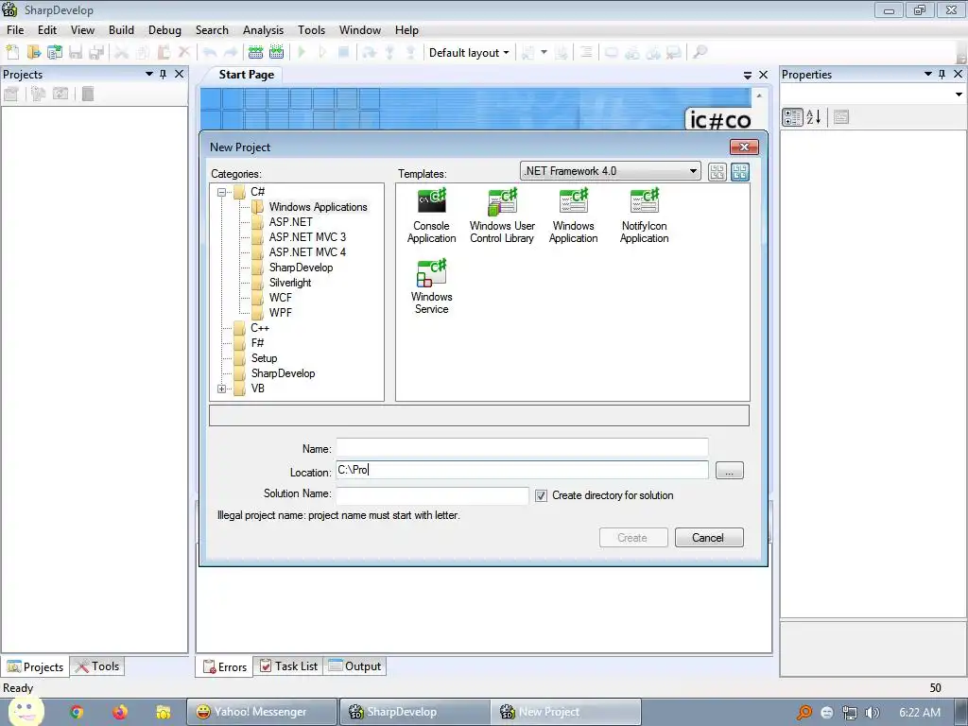Click the Firefox icon in taskbar
This screenshot has height=726, width=968.
[x=120, y=712]
